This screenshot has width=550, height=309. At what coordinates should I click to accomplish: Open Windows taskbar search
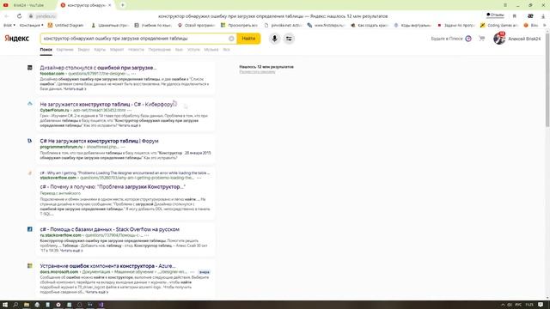click(x=15, y=305)
